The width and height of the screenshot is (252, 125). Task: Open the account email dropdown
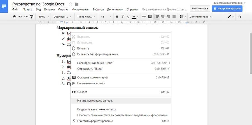point(230,3)
